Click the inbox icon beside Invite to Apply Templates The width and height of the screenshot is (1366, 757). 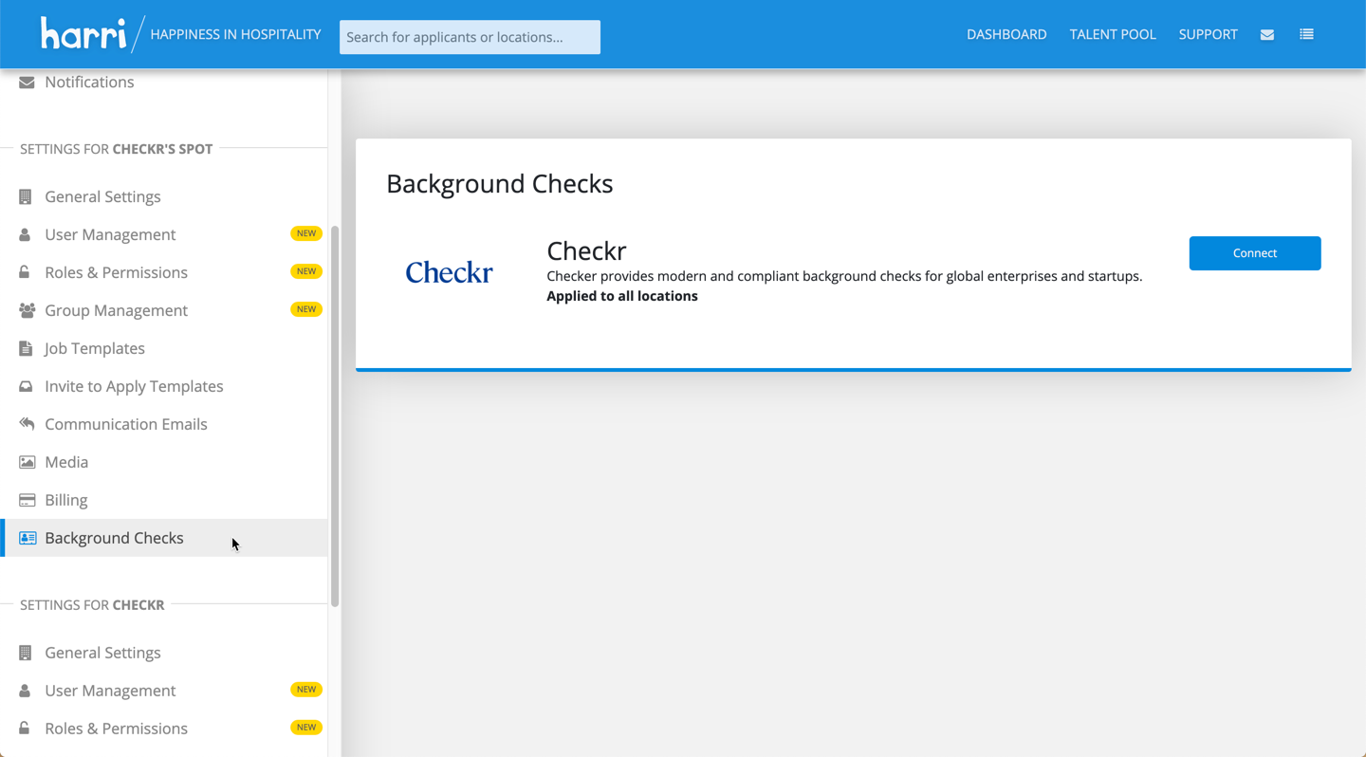[26, 386]
